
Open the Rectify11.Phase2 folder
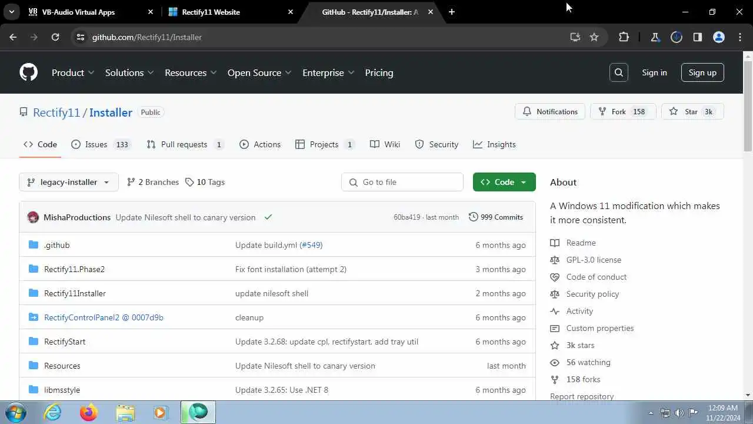pos(74,269)
